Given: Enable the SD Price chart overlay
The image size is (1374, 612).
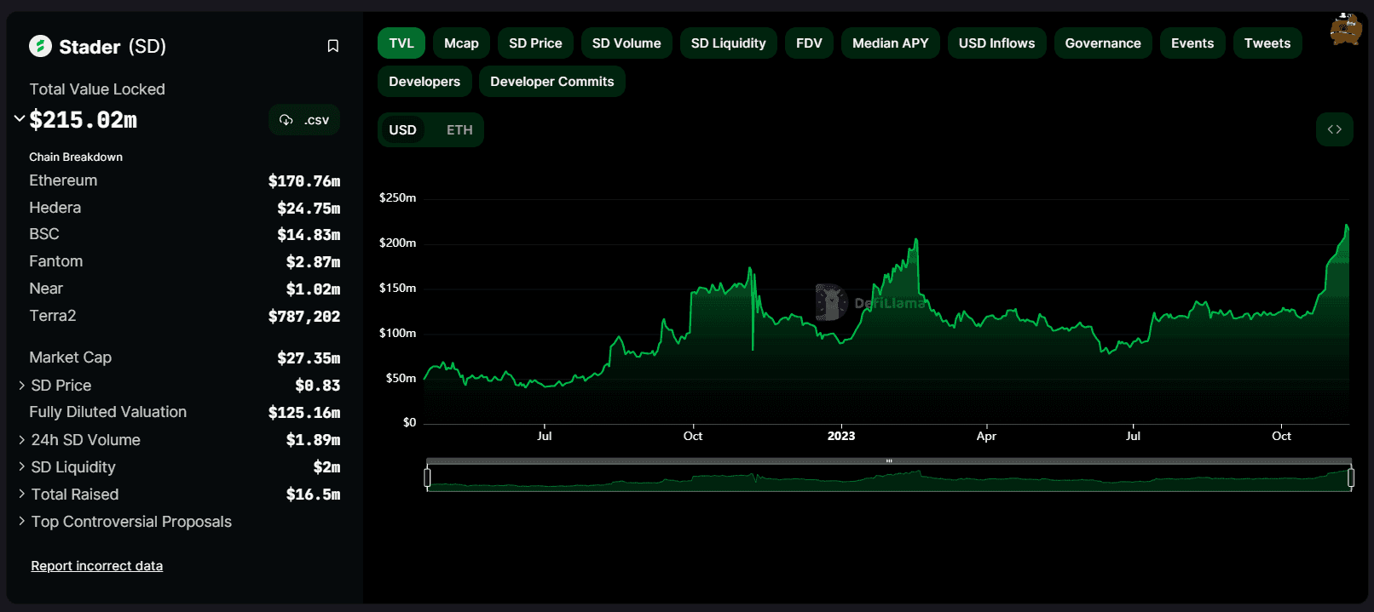Looking at the screenshot, I should (535, 43).
